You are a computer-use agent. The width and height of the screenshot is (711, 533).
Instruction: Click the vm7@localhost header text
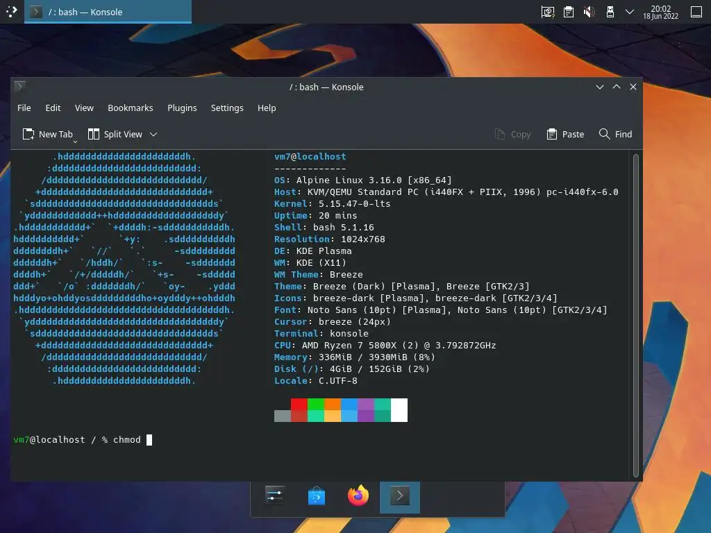pyautogui.click(x=310, y=156)
